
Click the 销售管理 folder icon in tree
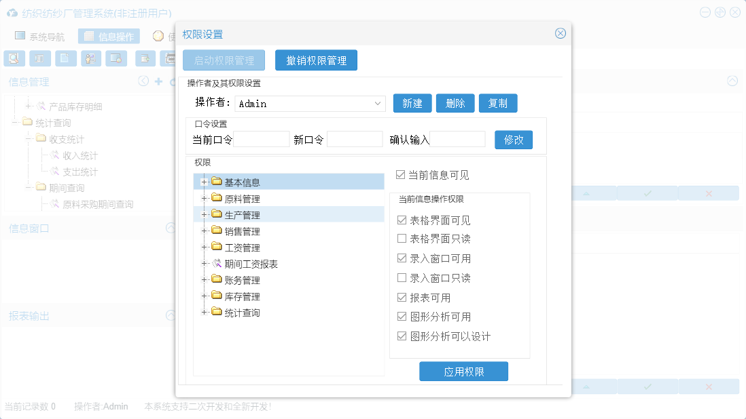point(217,231)
